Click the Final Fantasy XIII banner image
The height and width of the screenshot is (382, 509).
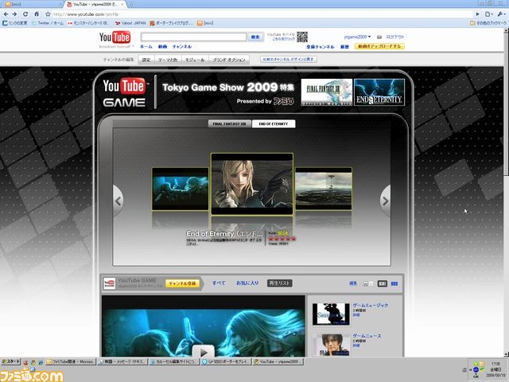click(327, 92)
